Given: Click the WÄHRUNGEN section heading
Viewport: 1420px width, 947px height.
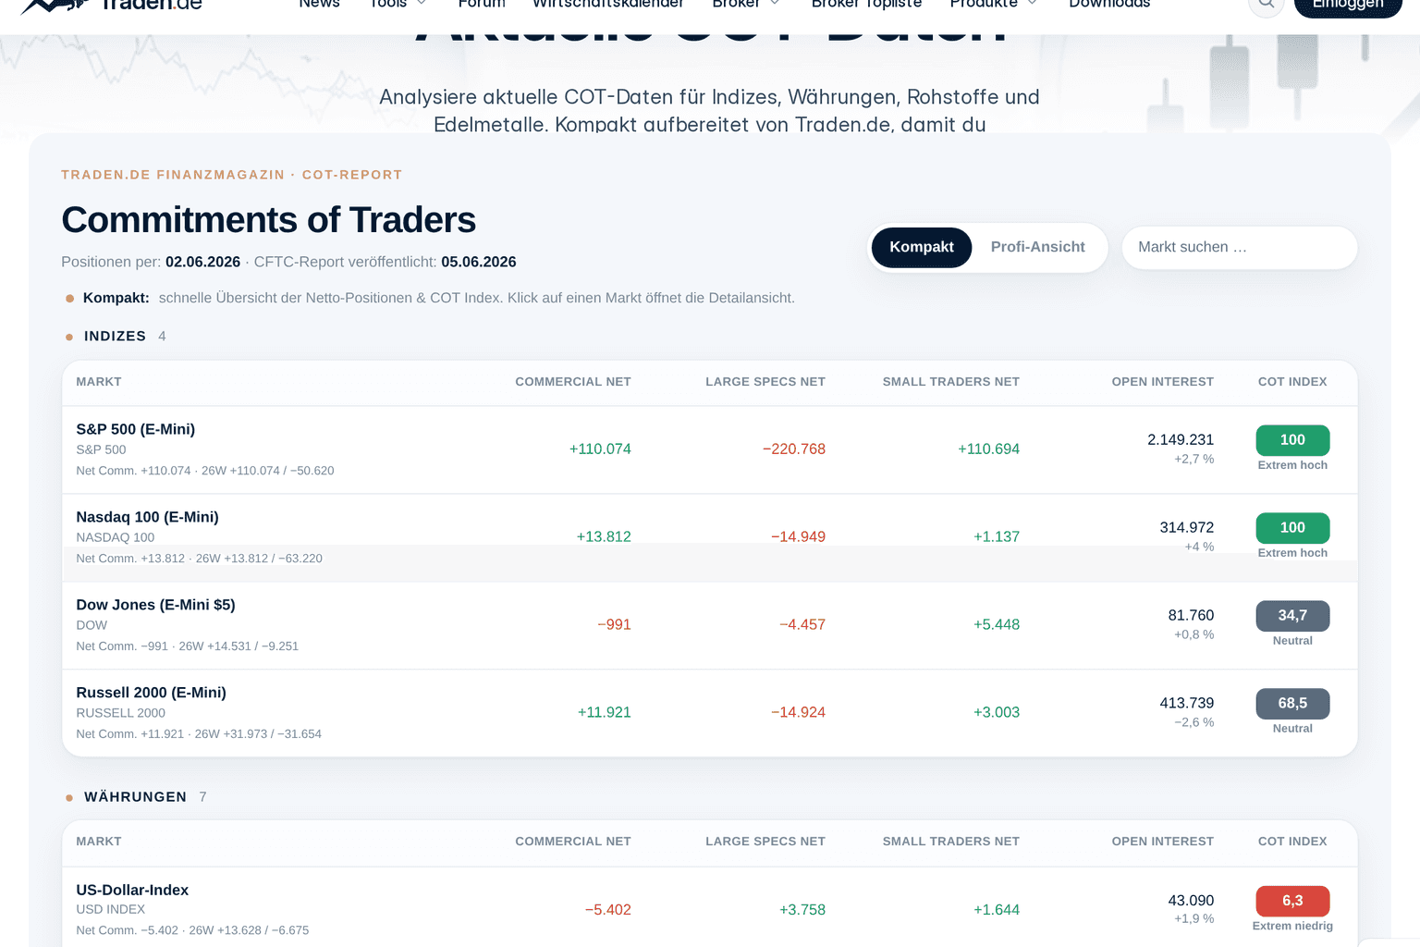Looking at the screenshot, I should pos(135,797).
